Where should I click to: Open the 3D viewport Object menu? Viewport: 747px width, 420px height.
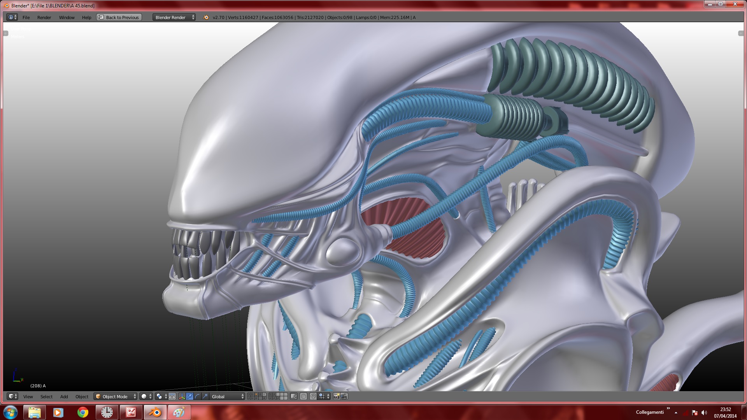[x=82, y=397]
